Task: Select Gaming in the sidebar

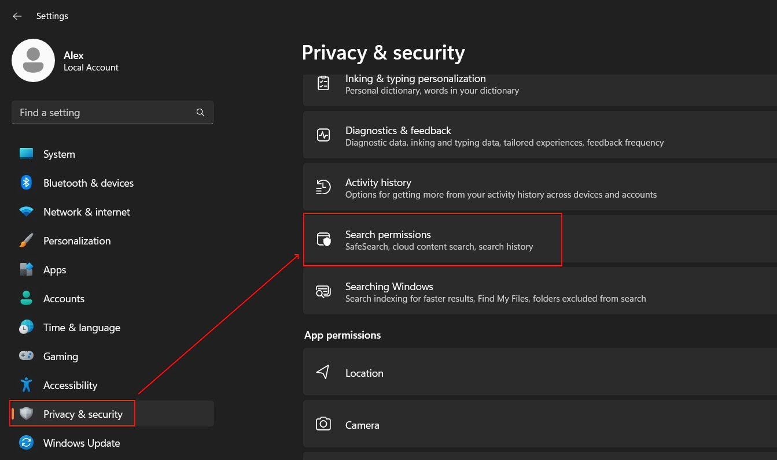Action: (113, 357)
